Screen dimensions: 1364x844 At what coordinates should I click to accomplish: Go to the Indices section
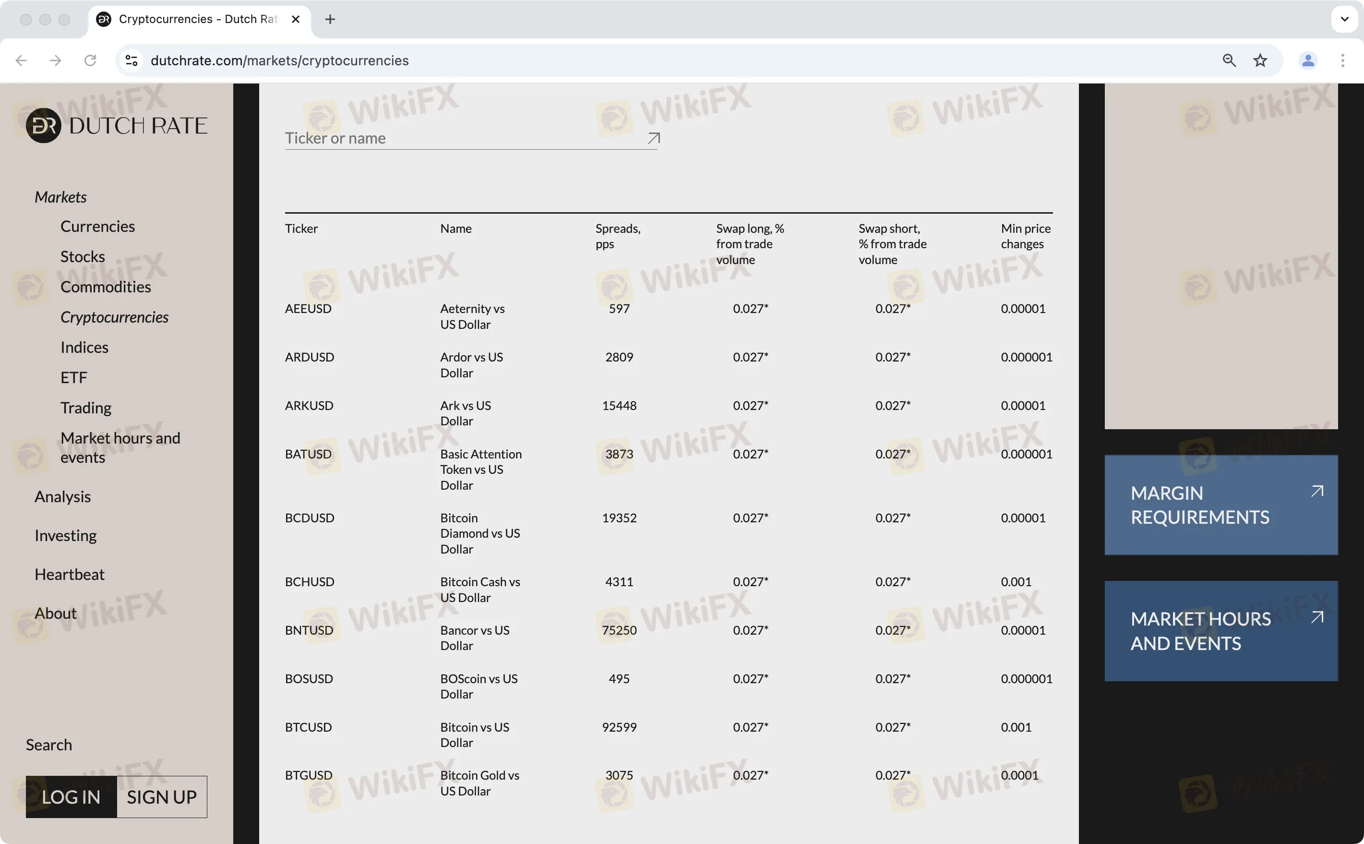pyautogui.click(x=84, y=347)
